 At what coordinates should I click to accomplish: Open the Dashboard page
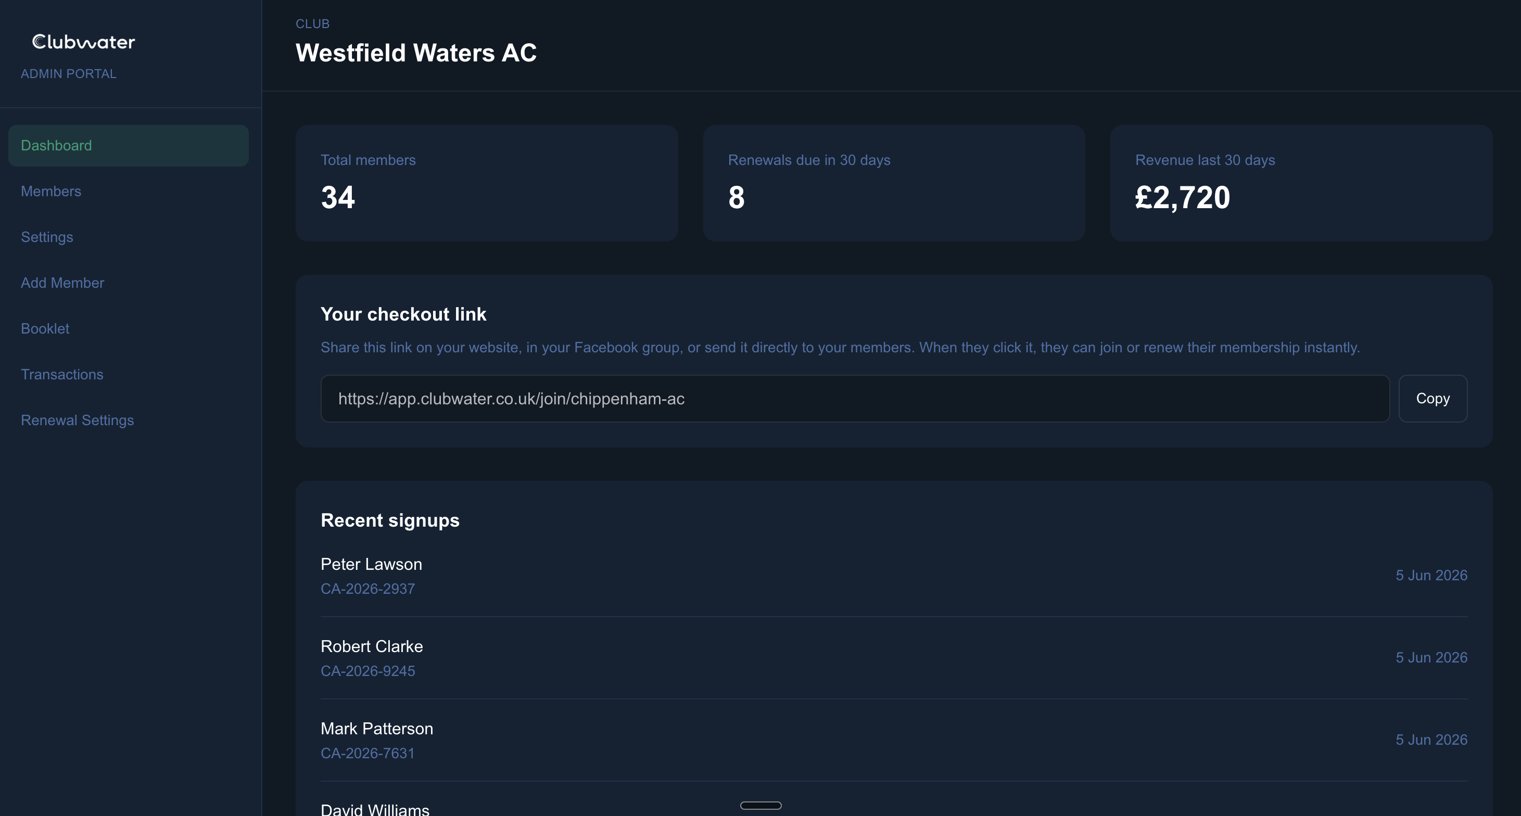(128, 145)
